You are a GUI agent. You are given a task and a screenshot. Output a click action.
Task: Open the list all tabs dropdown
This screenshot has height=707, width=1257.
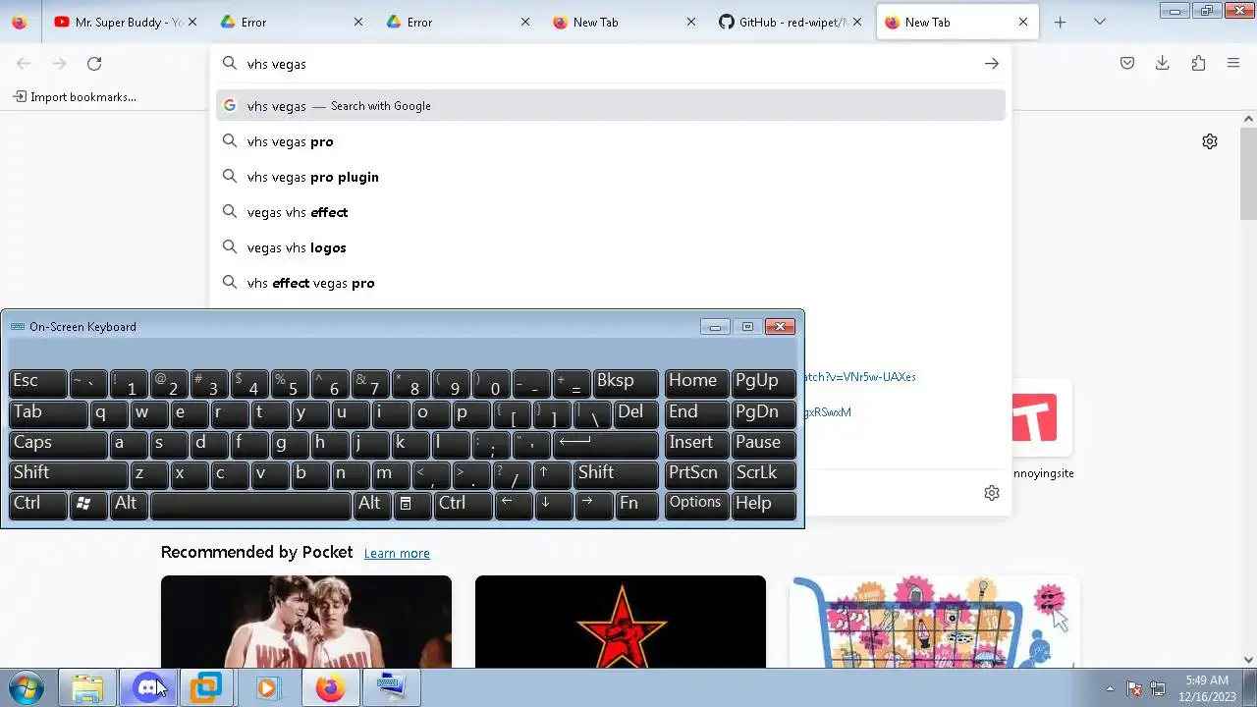(x=1100, y=22)
